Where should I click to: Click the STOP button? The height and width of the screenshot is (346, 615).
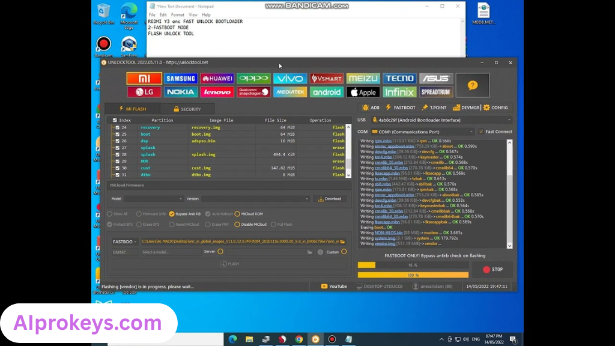click(x=493, y=270)
